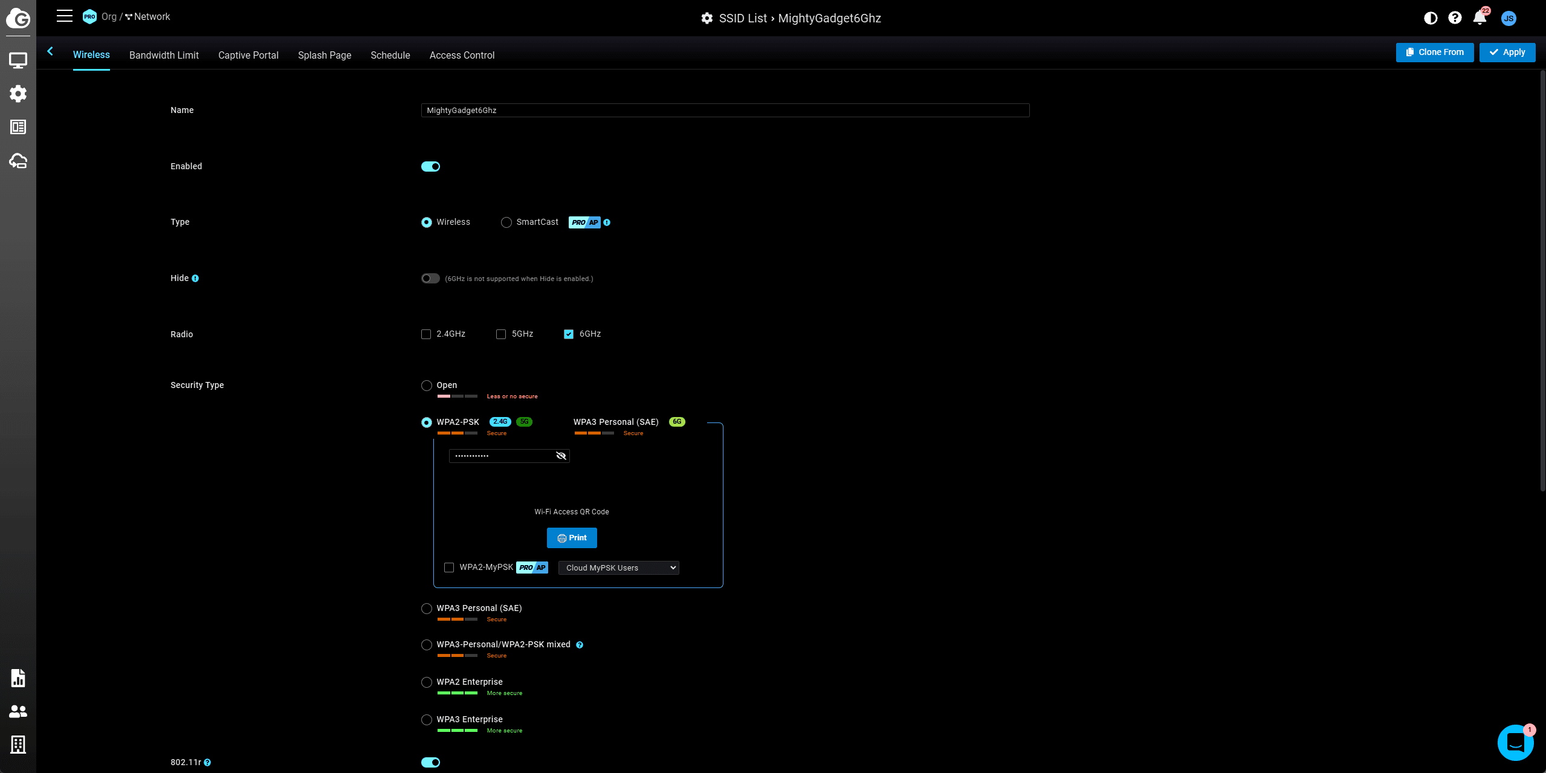Open the notifications bell icon

[1479, 18]
